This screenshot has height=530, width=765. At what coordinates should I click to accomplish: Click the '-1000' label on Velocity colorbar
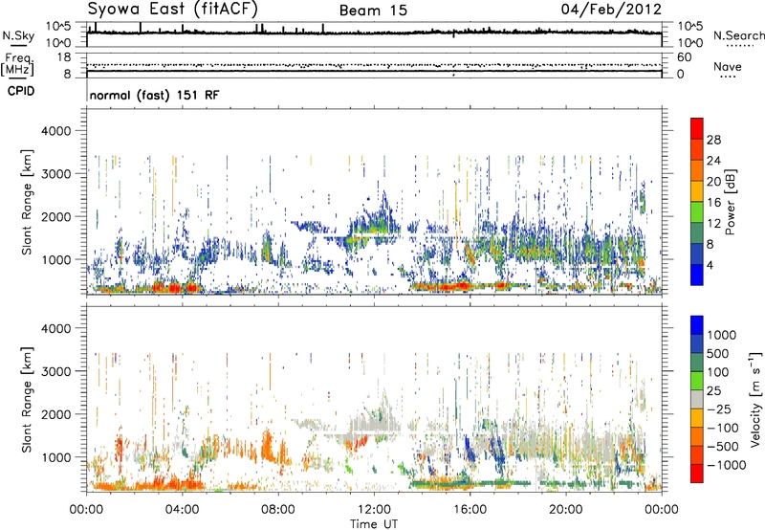(726, 465)
